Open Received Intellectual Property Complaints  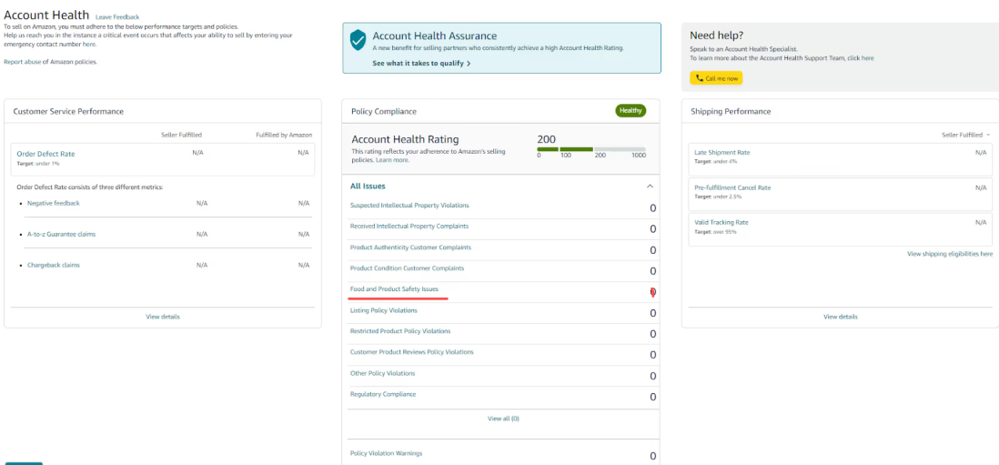click(409, 226)
